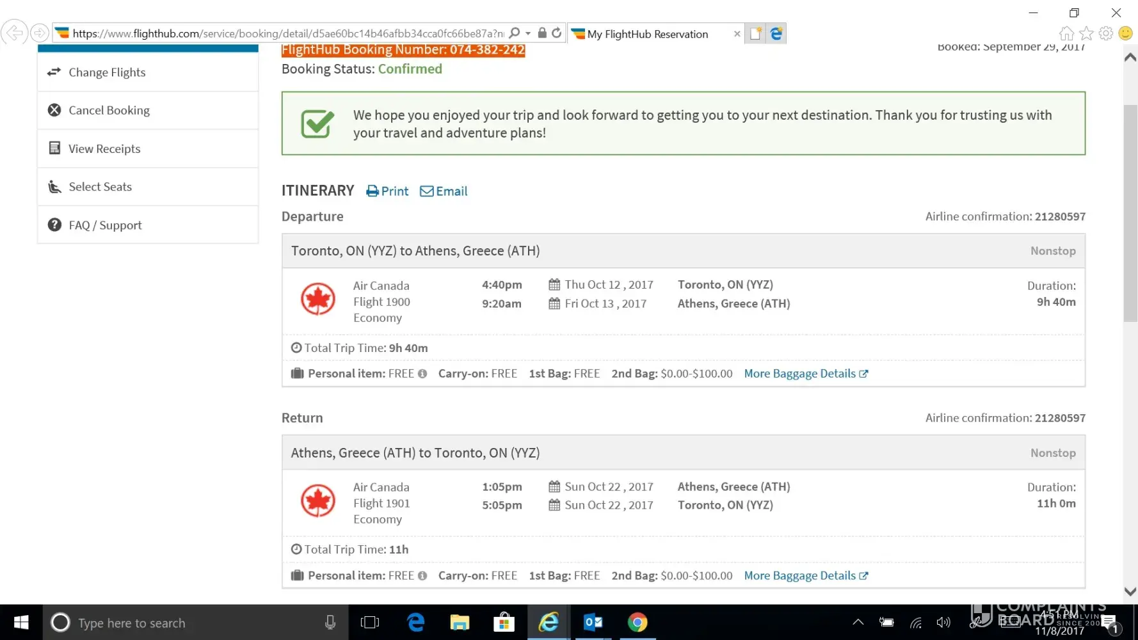Screen dimensions: 1138x640
Task: Click the Cortana microphone icon
Action: (x=330, y=623)
